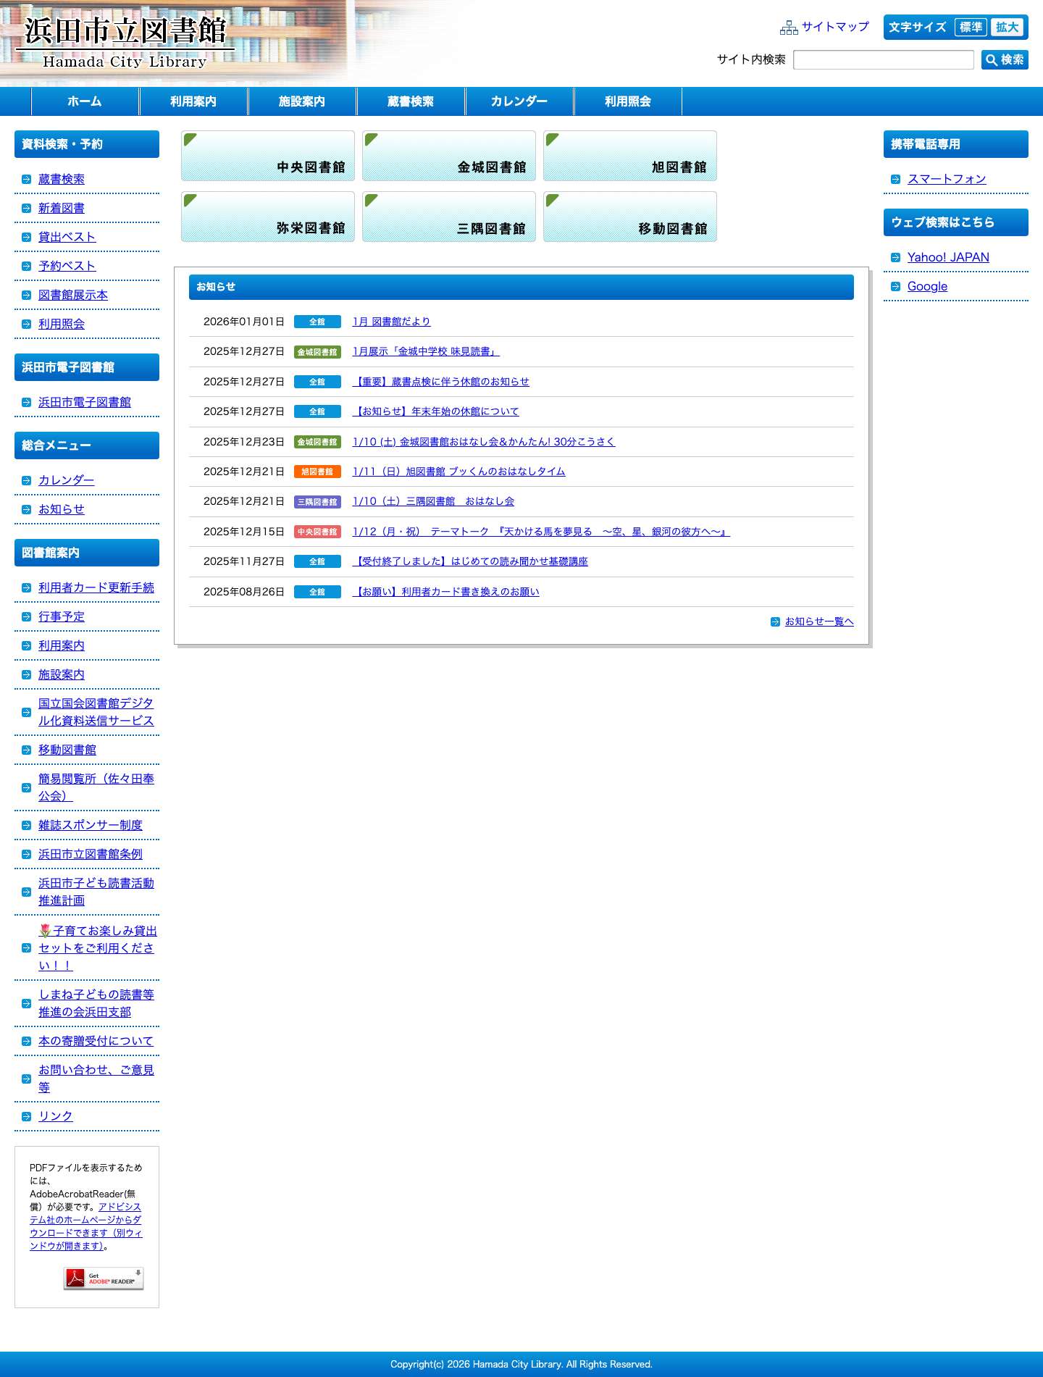Click 旭図書館 orange tag in news list

(317, 472)
